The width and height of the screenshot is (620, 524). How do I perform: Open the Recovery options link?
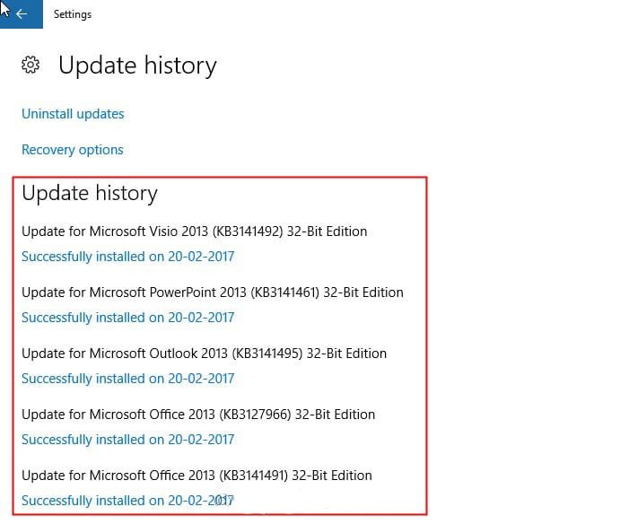tap(73, 150)
